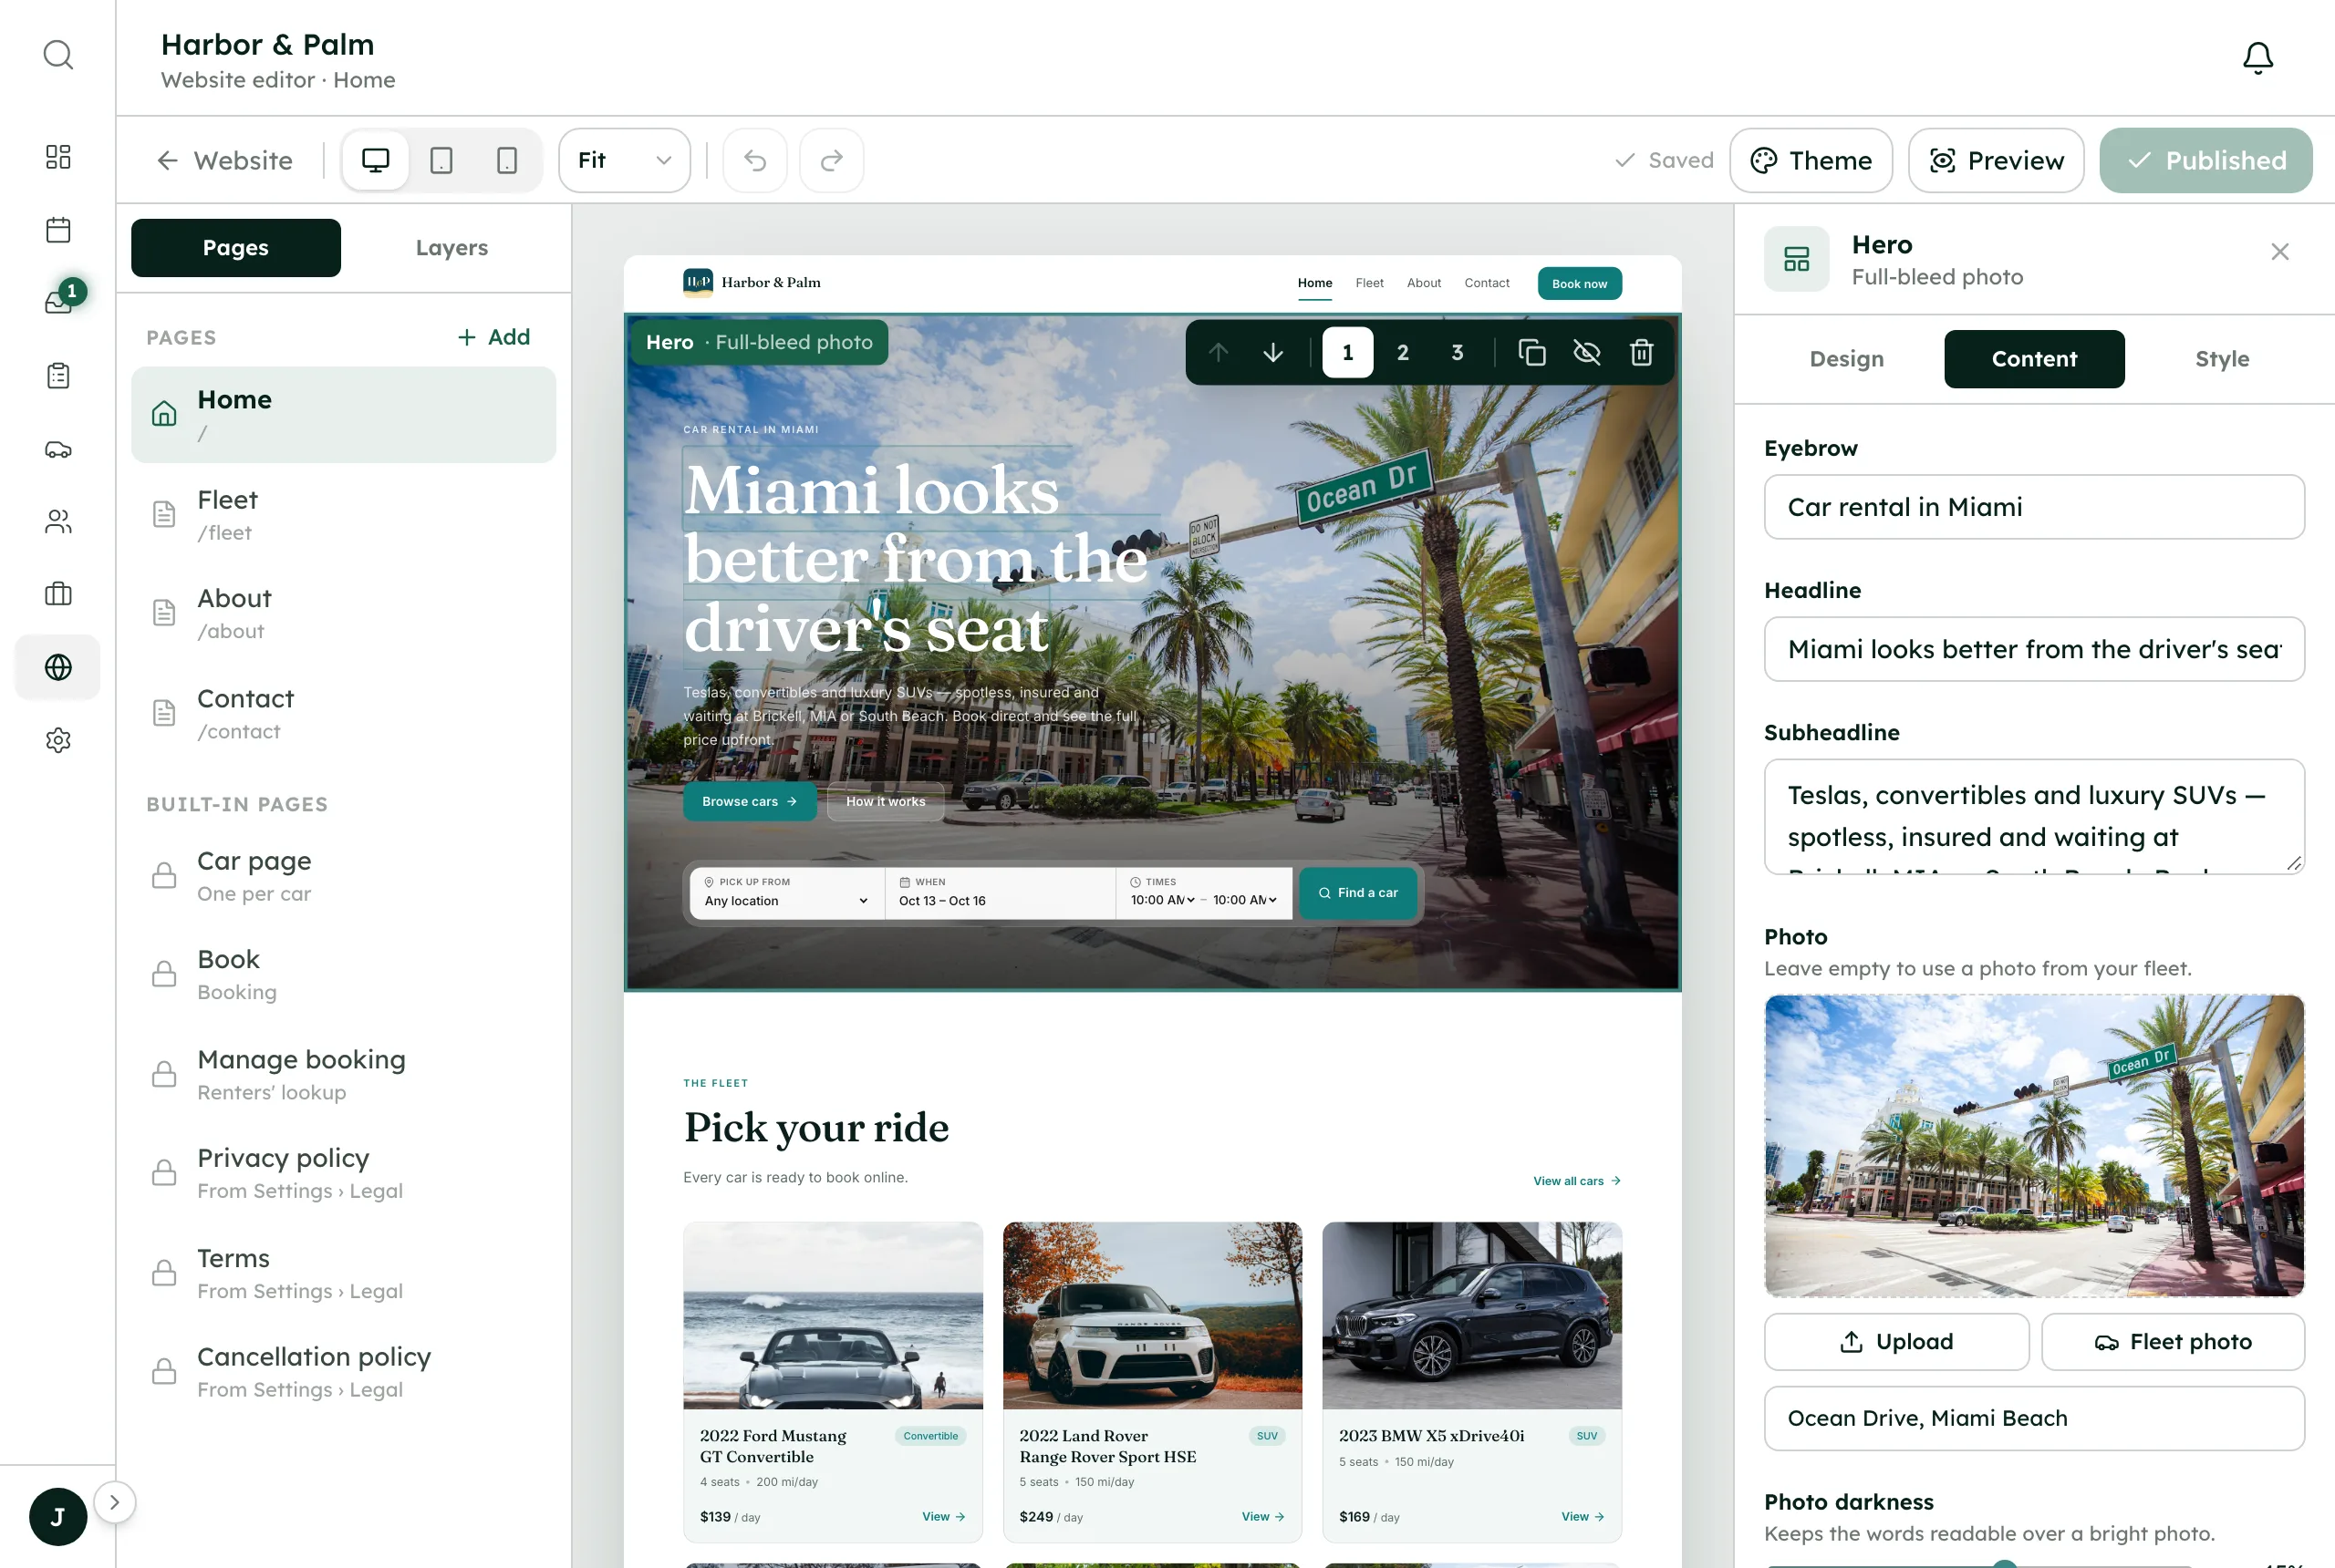Switch to the Layers tab
This screenshot has width=2335, height=1568.
click(x=451, y=248)
